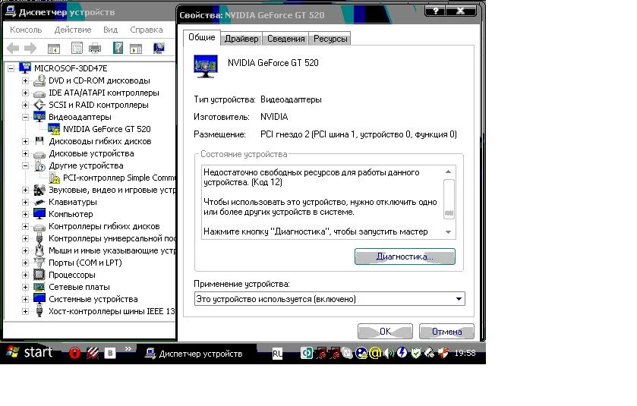This screenshot has width=637, height=406.
Task: Expand Дисководы гибких дисков node
Action: 25,142
